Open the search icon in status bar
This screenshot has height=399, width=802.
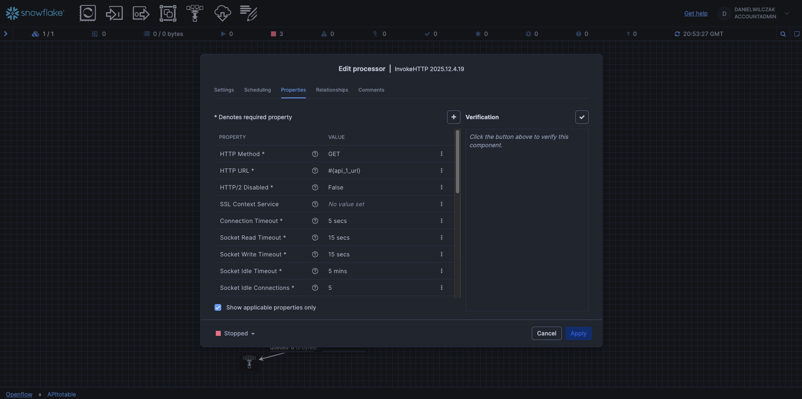coord(783,34)
